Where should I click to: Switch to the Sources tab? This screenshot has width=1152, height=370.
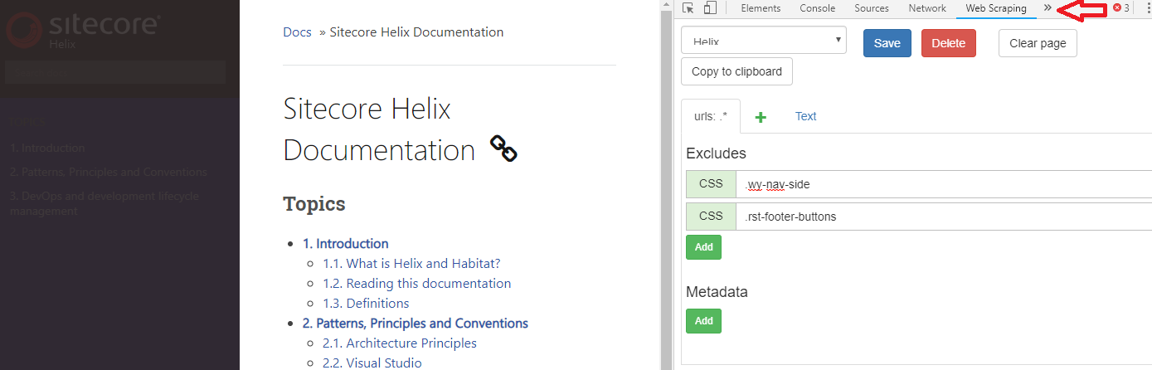click(x=872, y=8)
